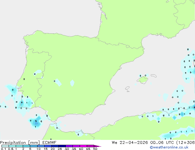Click the 0.1–0.5 mm legend color swatch
The image size is (195, 150).
5,146
